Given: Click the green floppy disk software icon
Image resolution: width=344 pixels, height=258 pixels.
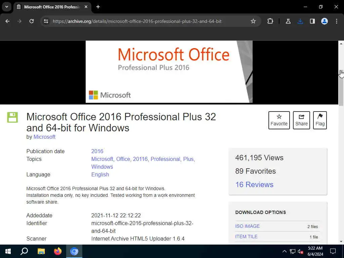Looking at the screenshot, I should pos(12,117).
